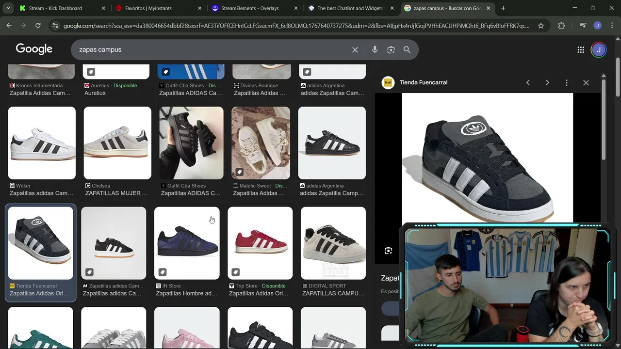Search by image with Google Lens
This screenshot has width=621, height=349.
point(391,49)
